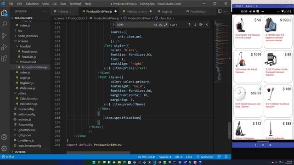The image size is (294, 165).
Task: Open .eslintrc.js in the explorer
Action: [24, 119]
